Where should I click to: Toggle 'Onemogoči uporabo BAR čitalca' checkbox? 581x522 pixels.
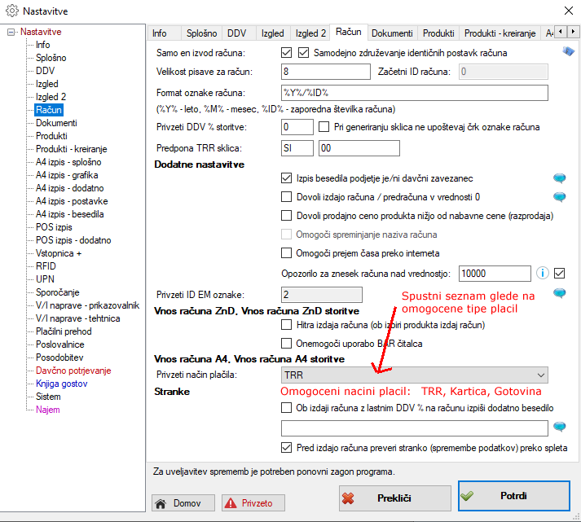(286, 344)
